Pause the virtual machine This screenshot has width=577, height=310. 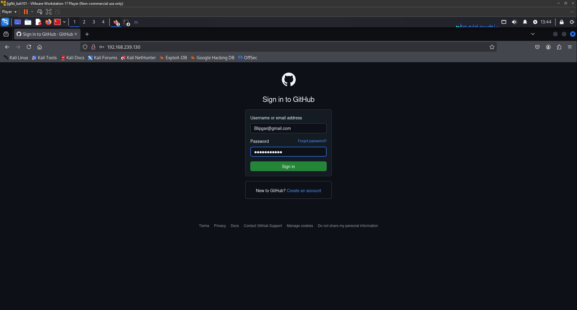[x=26, y=12]
